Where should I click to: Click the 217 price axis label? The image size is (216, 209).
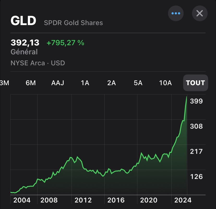click(x=196, y=152)
